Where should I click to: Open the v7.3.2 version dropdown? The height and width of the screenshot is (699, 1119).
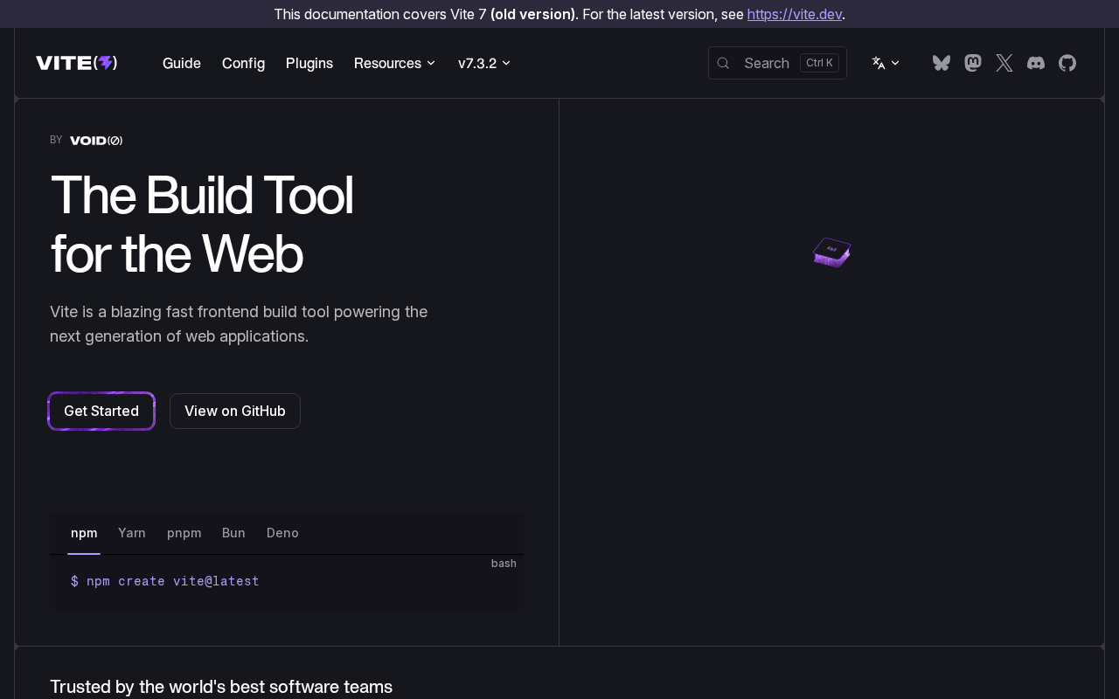pyautogui.click(x=484, y=63)
